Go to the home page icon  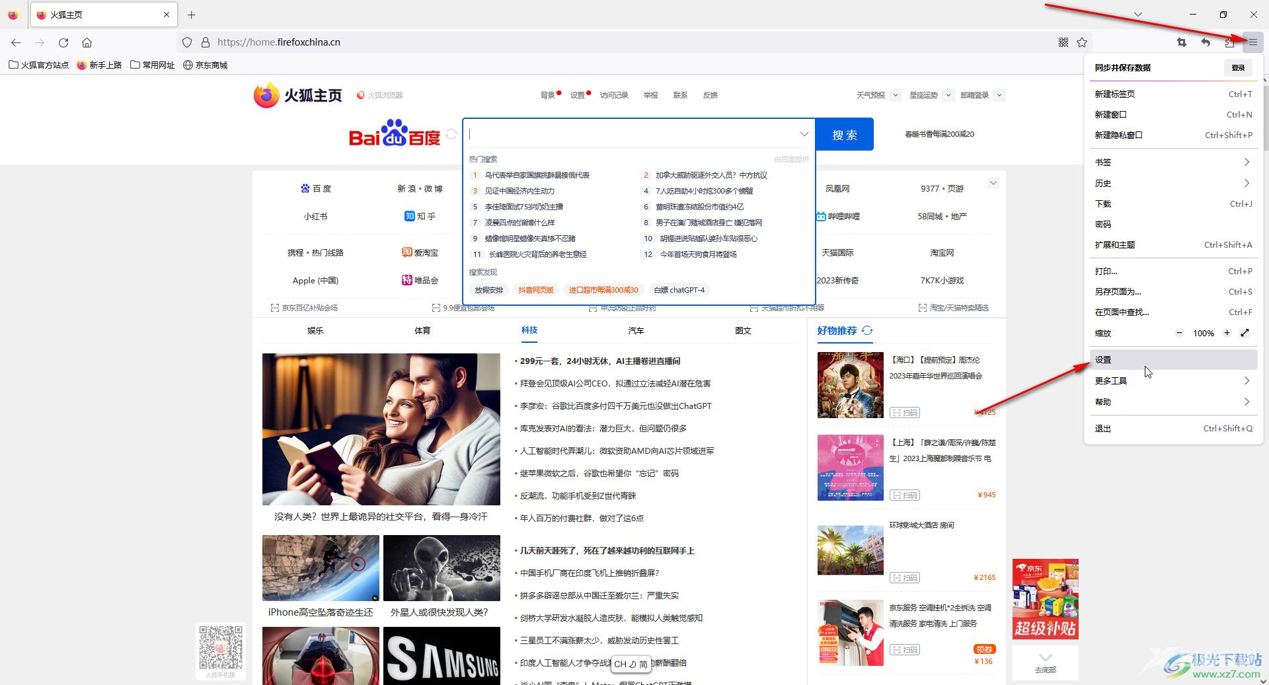pyautogui.click(x=87, y=42)
